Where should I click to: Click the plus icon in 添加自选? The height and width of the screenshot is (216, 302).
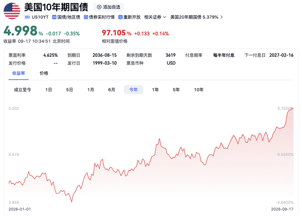pos(99,7)
